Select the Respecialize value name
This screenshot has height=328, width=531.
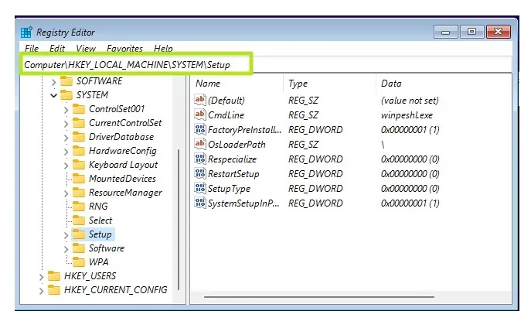[232, 159]
